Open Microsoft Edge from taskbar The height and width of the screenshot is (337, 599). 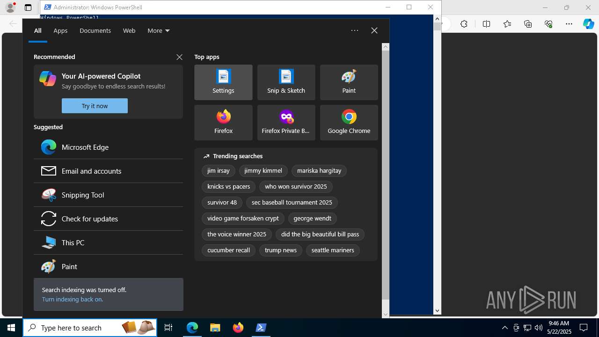(x=192, y=328)
